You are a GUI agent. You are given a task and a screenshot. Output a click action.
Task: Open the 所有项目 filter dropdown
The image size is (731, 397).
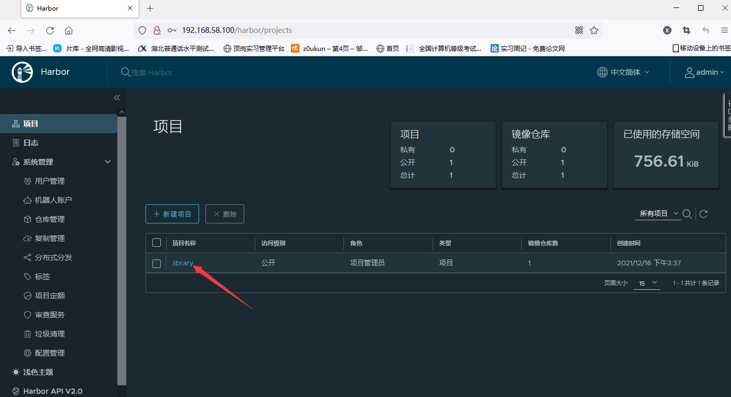pos(658,213)
